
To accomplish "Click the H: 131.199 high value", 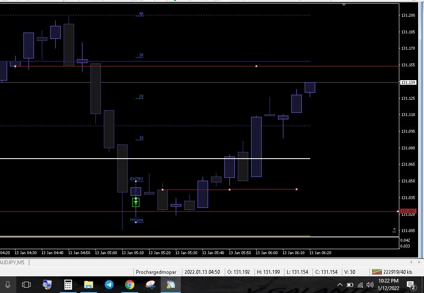I will tap(268, 272).
